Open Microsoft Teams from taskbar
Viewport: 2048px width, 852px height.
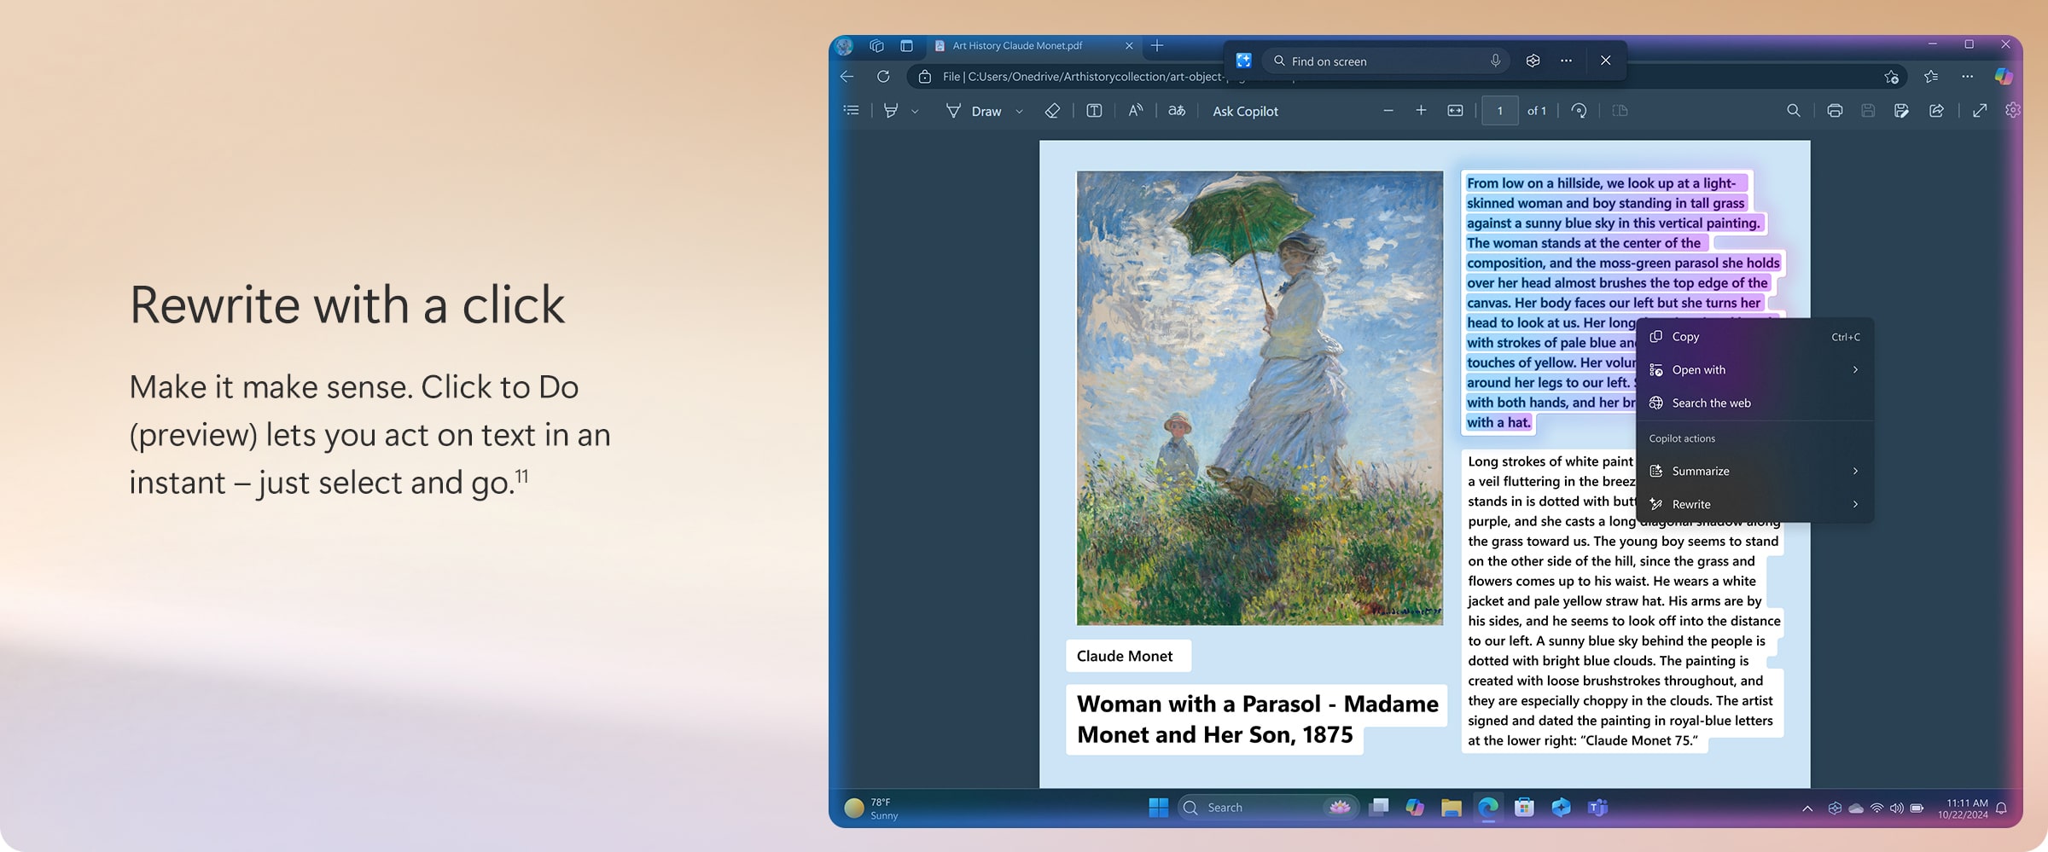[1597, 808]
